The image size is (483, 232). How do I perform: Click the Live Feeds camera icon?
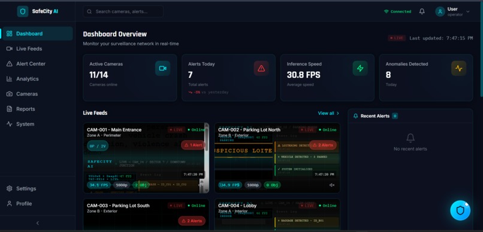pyautogui.click(x=9, y=48)
